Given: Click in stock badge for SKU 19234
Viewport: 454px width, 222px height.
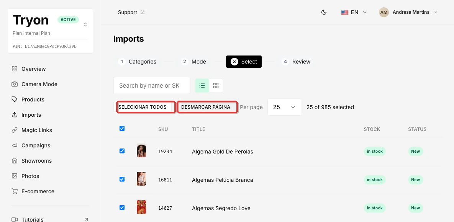Looking at the screenshot, I should [x=375, y=151].
